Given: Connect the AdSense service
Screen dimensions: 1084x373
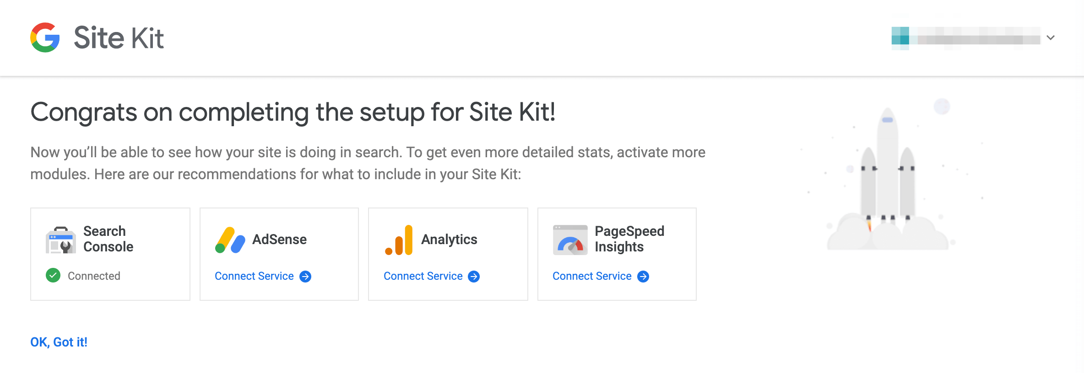Looking at the screenshot, I should click(255, 276).
